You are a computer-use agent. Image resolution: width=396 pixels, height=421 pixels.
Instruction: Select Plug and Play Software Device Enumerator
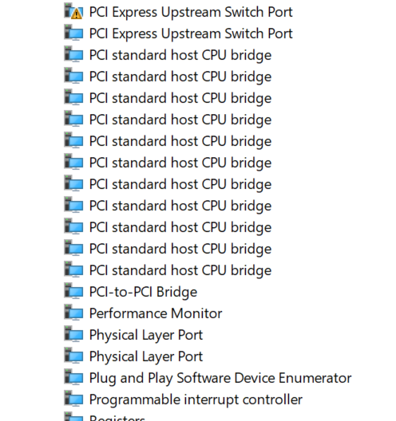pyautogui.click(x=220, y=378)
